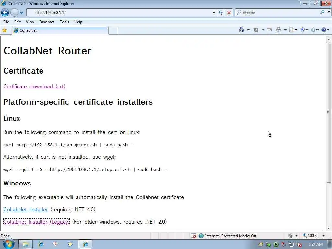
Task: Click the active Internet Explorer taskbar button
Action: point(85,244)
